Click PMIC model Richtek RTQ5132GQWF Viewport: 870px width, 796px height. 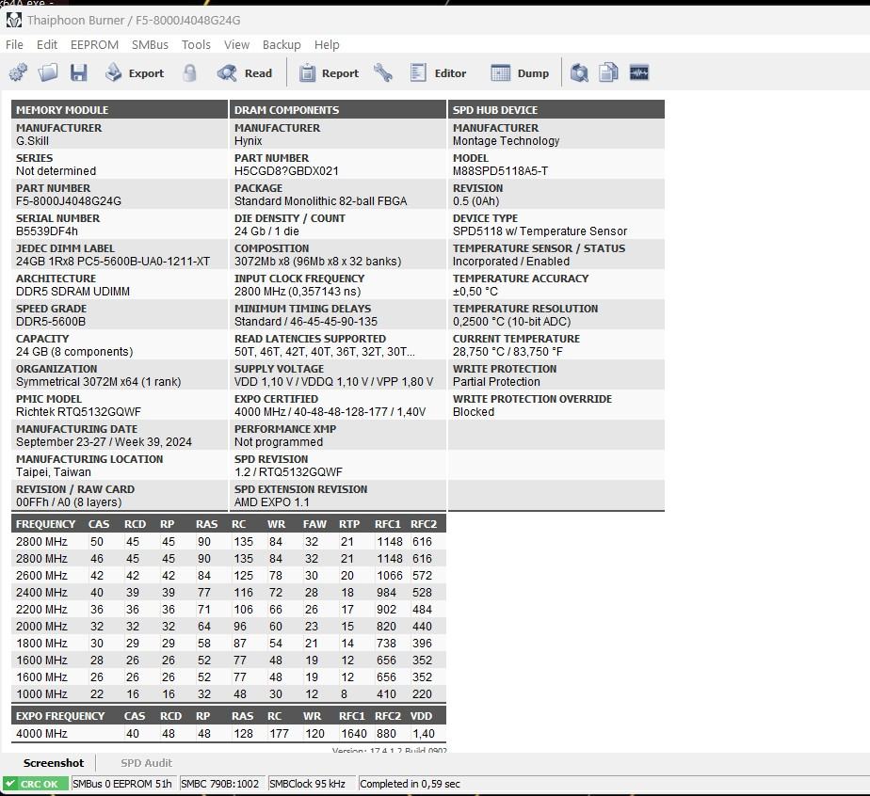click(78, 412)
